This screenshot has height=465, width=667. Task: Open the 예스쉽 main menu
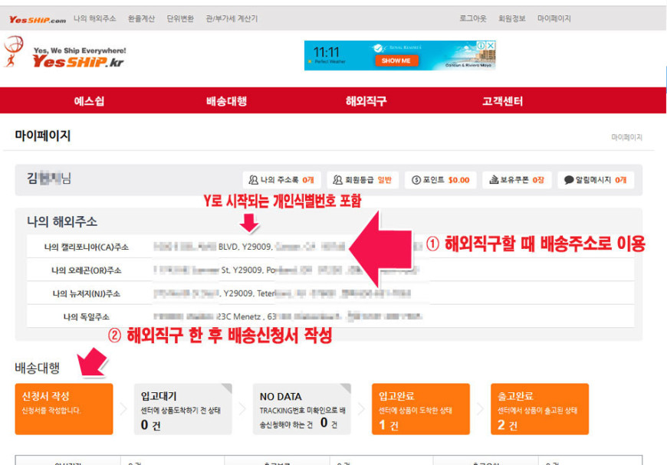click(89, 100)
